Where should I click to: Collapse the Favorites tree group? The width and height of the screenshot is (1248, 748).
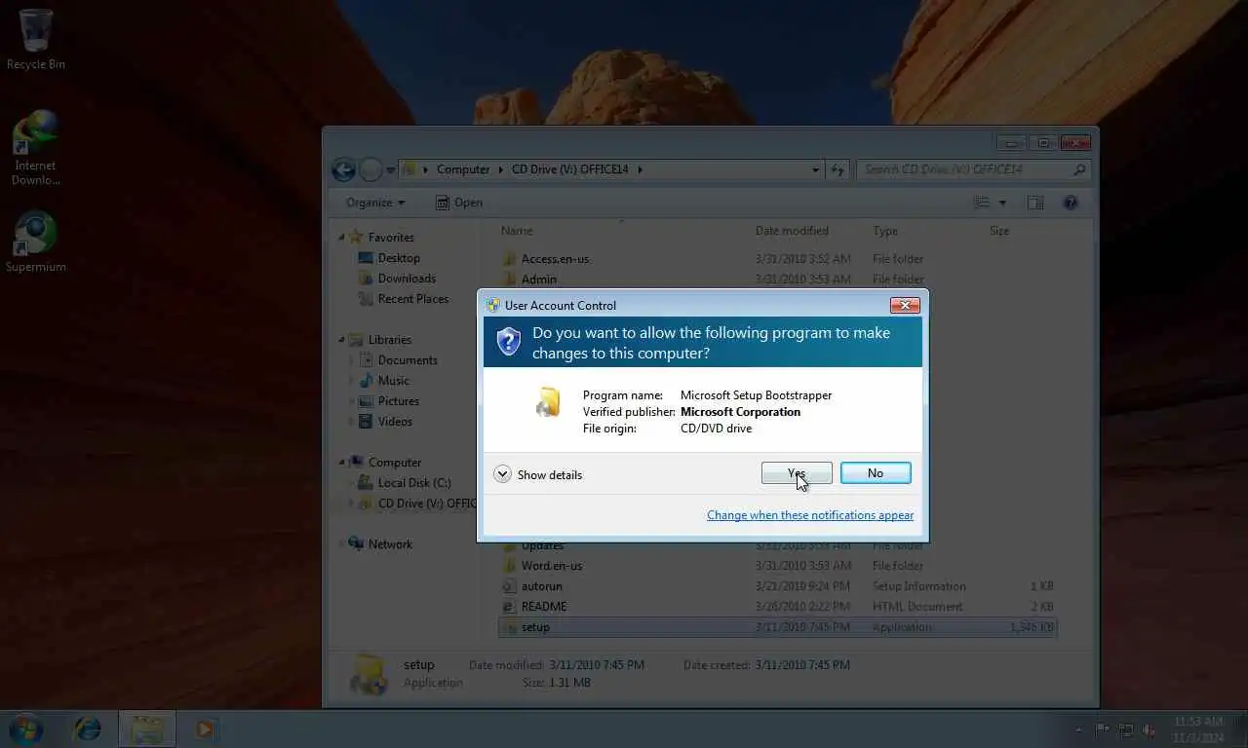342,238
